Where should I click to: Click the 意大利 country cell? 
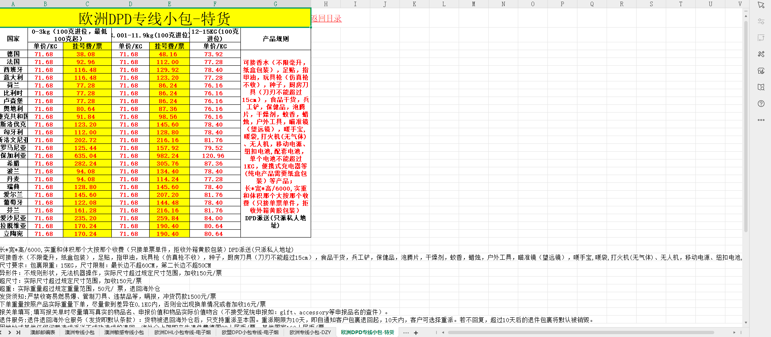pos(13,77)
